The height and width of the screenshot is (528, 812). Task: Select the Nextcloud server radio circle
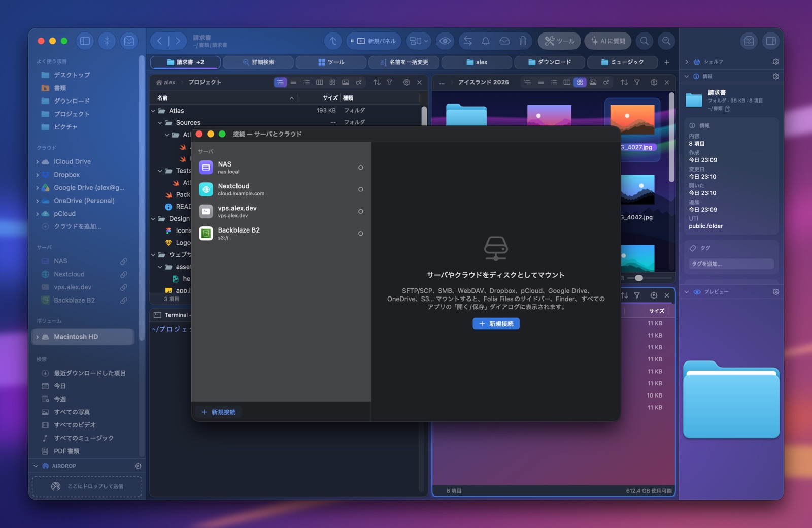(361, 189)
